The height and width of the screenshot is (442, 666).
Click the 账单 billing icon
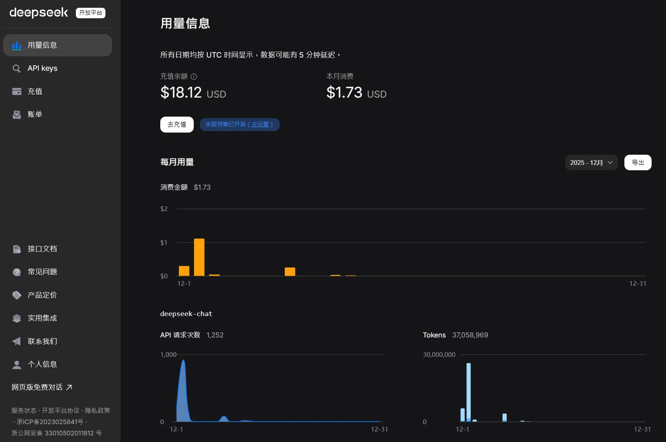click(x=17, y=115)
